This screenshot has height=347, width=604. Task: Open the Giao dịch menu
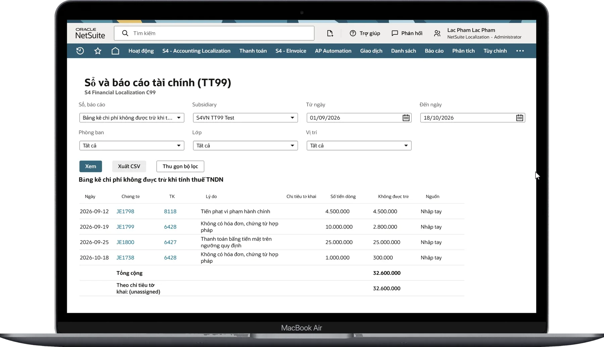(371, 51)
